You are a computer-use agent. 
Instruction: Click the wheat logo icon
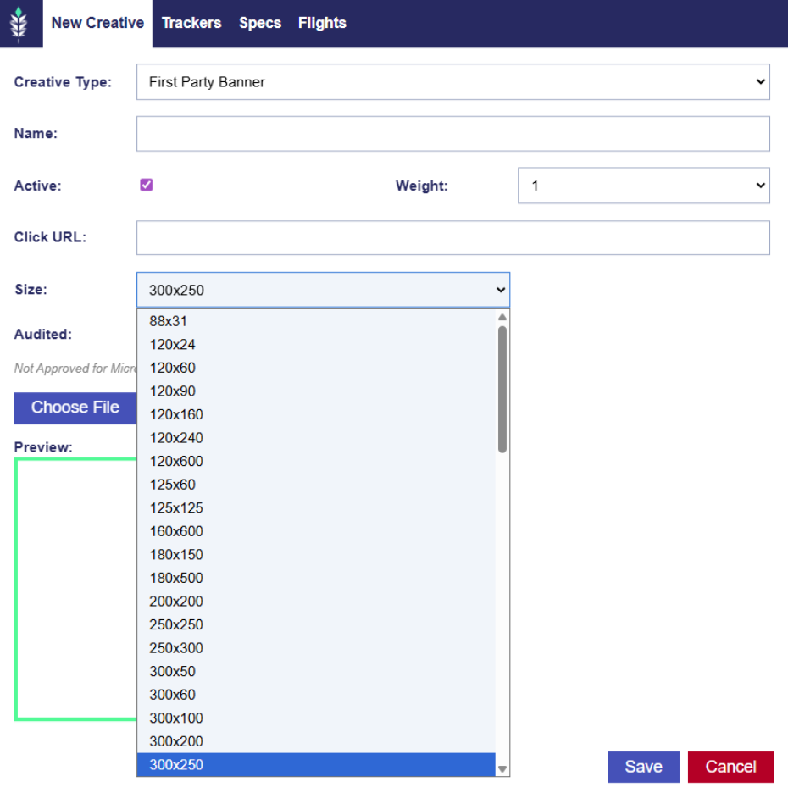point(19,24)
